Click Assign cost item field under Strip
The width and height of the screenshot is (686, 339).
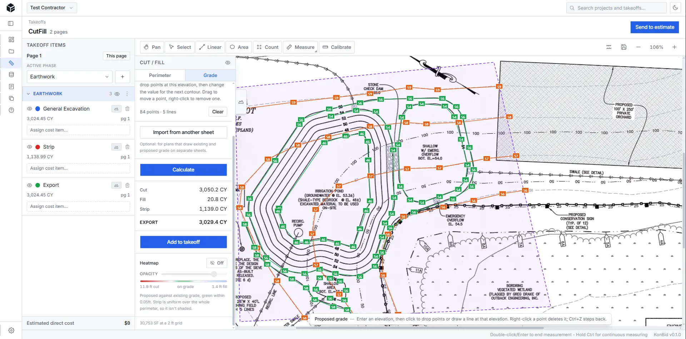click(78, 168)
